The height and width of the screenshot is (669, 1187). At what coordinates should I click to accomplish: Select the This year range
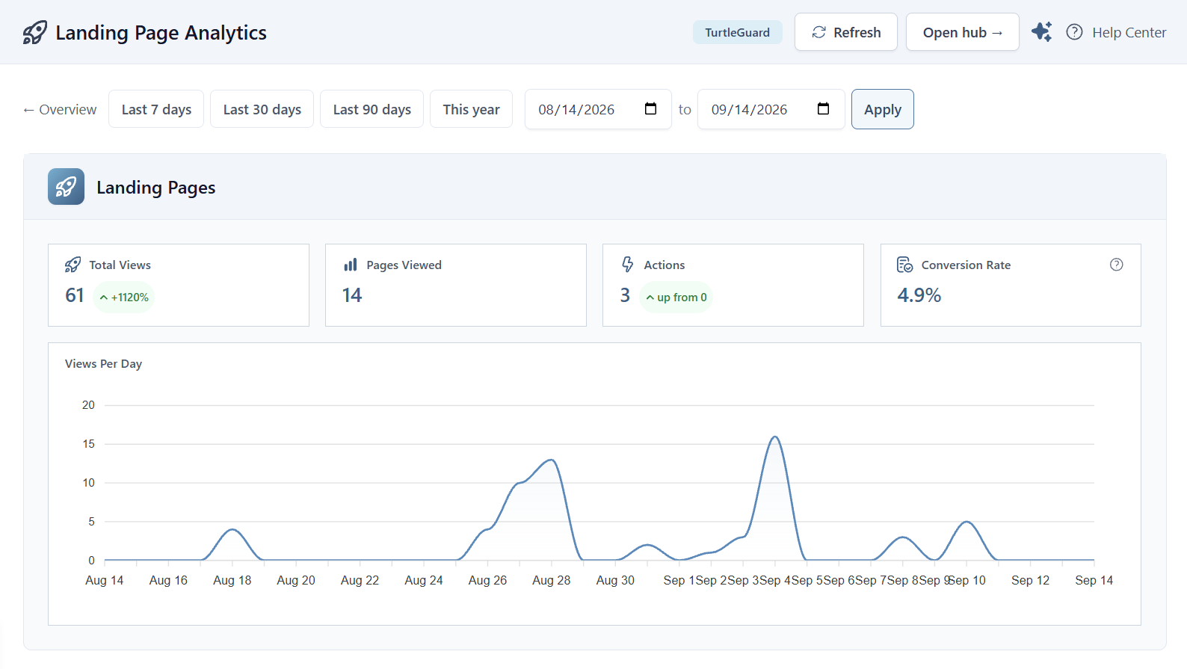[x=471, y=109]
